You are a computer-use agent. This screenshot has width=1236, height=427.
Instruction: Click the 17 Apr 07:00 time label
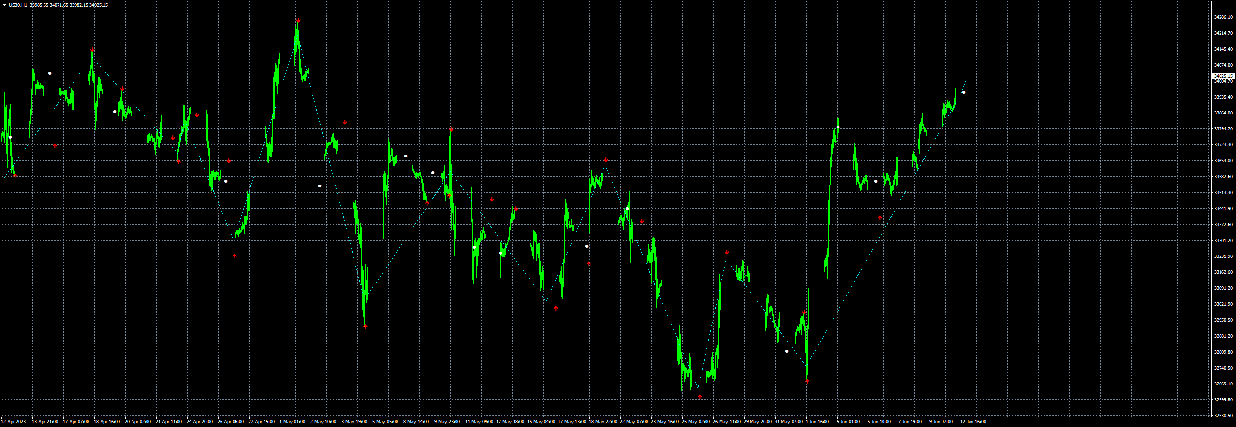click(76, 422)
